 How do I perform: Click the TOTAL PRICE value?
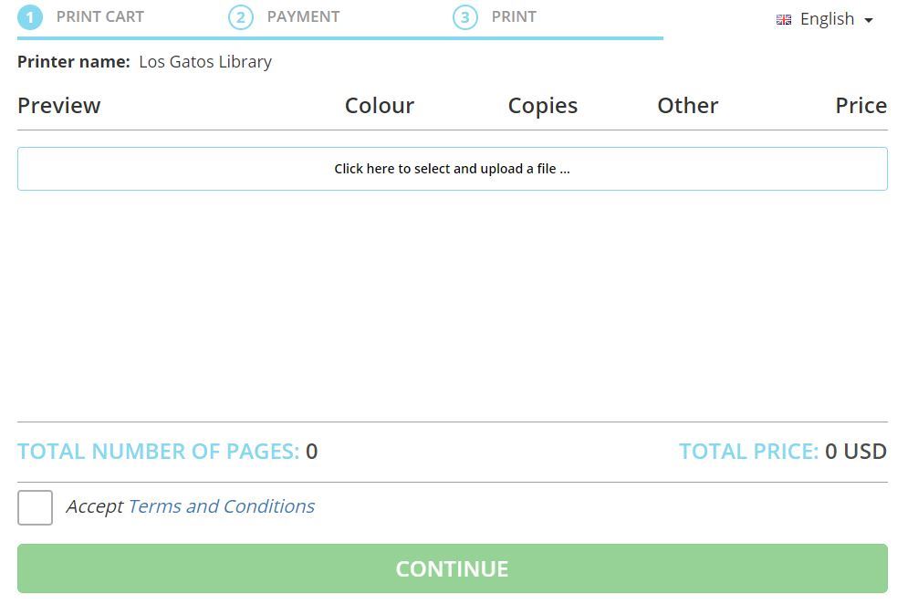pyautogui.click(x=855, y=452)
